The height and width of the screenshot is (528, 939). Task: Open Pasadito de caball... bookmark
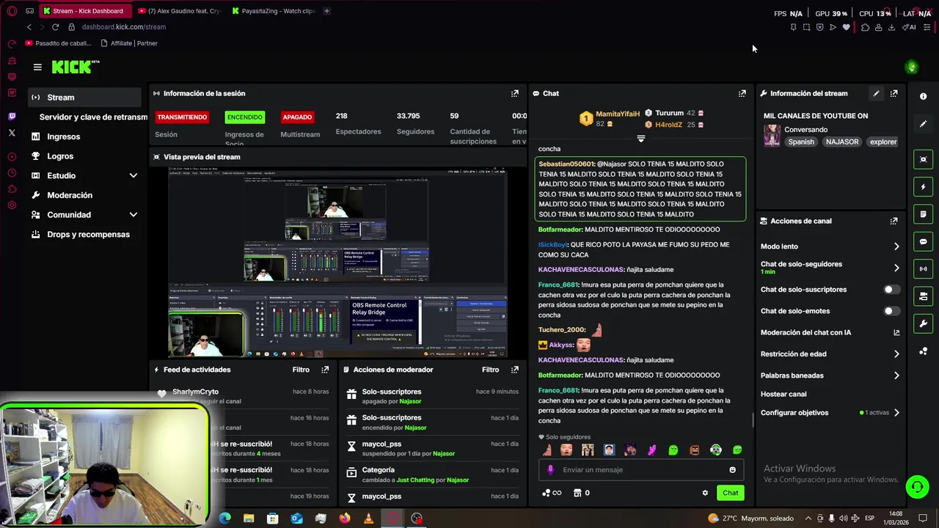pyautogui.click(x=59, y=43)
